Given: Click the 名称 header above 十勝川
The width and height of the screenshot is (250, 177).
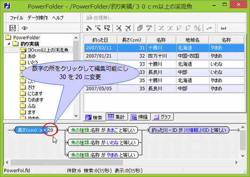Looking at the screenshot, I should [x=161, y=40].
